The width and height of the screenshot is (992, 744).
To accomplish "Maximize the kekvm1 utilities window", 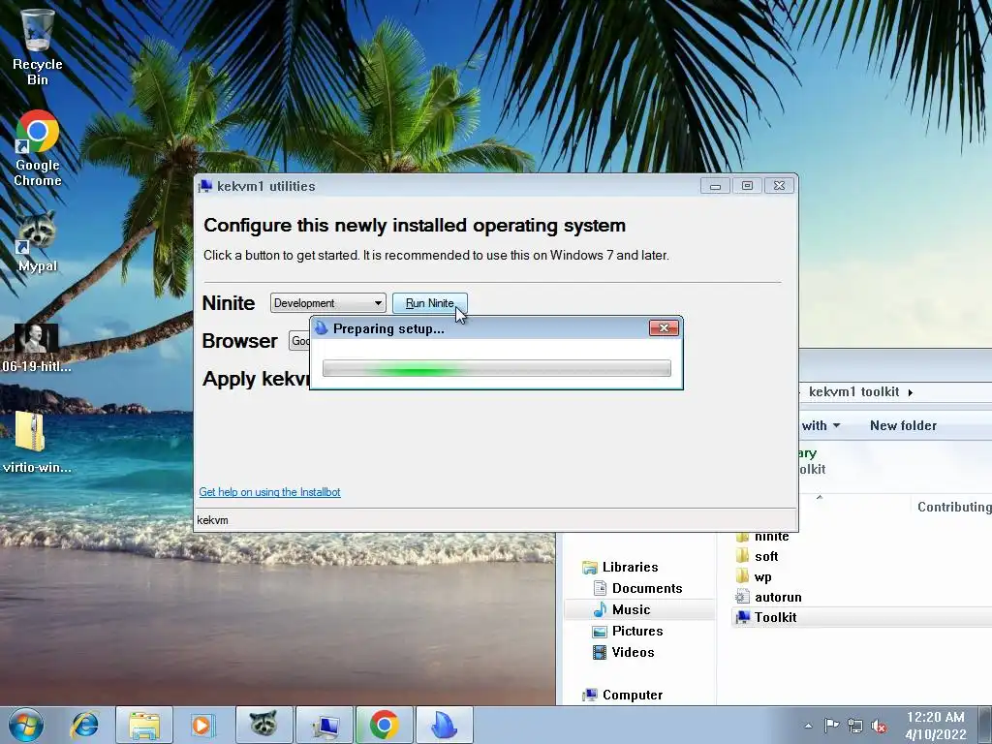I will pos(747,186).
